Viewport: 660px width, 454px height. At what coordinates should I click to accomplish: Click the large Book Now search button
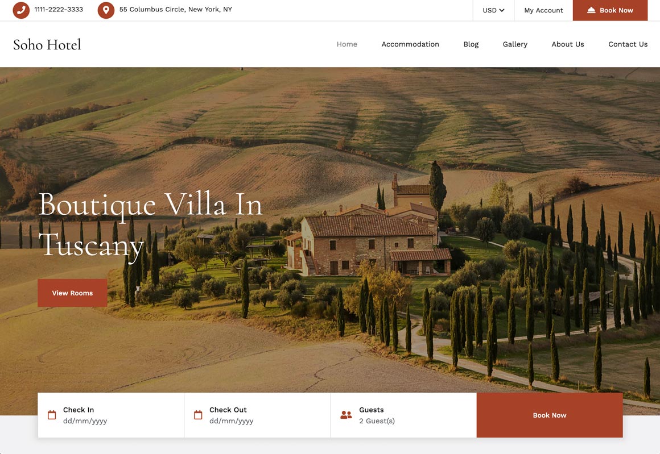pos(549,415)
